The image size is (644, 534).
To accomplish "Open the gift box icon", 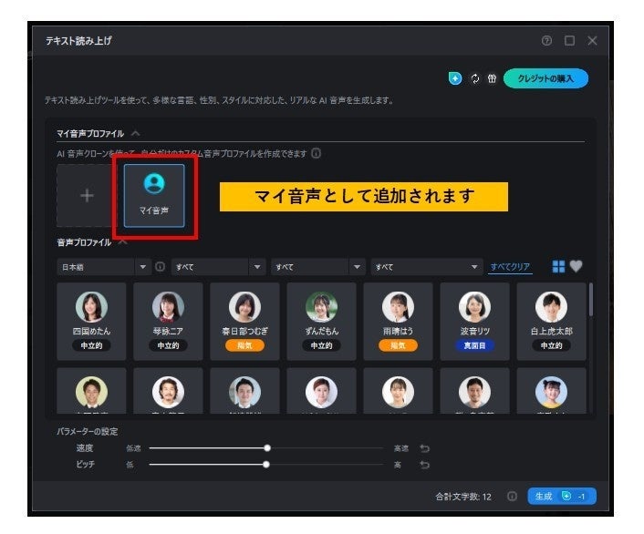I will 492,78.
